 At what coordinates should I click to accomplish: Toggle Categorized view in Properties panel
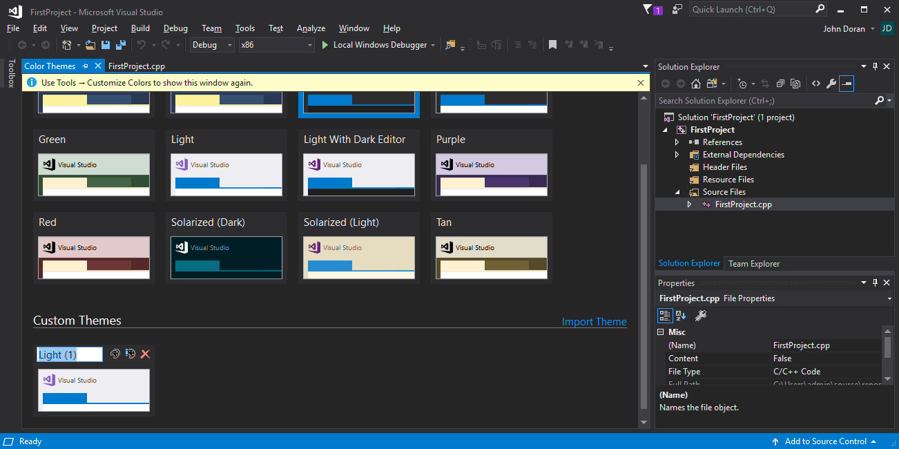[x=665, y=316]
